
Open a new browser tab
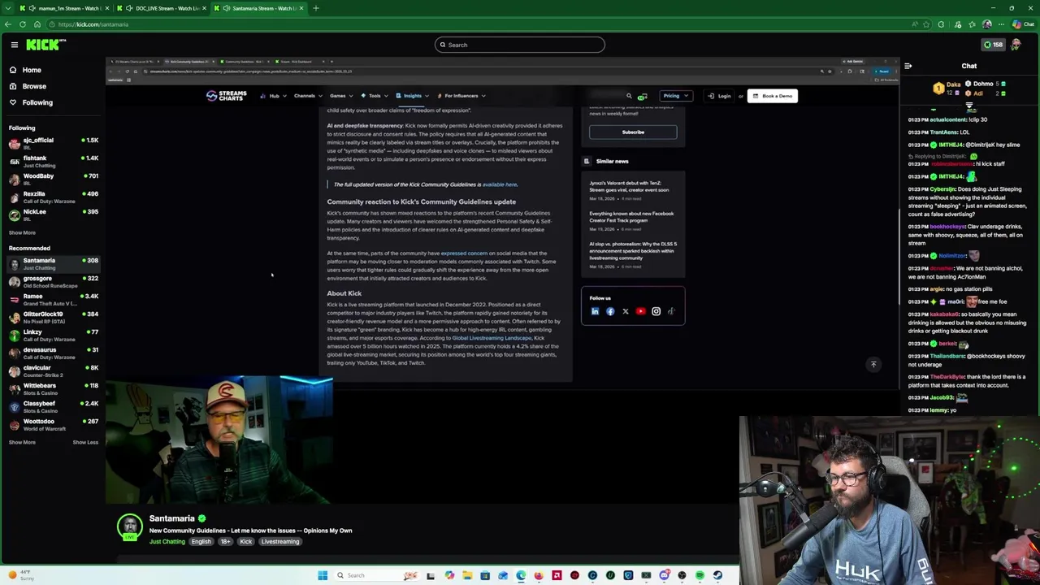[316, 8]
